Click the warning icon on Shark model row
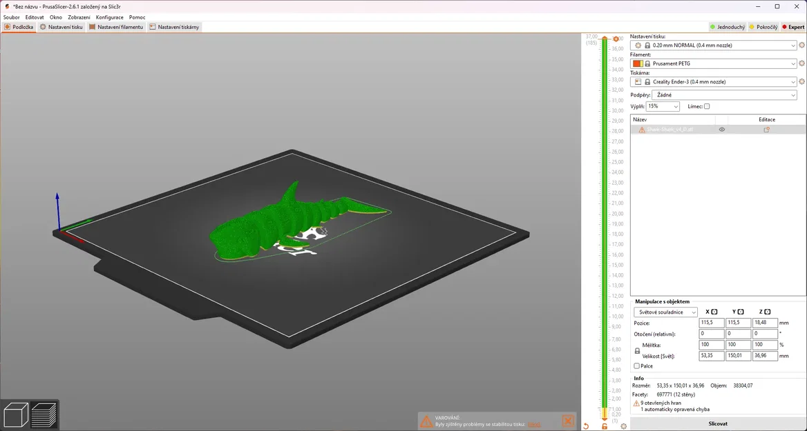Image resolution: width=807 pixels, height=431 pixels. click(642, 130)
